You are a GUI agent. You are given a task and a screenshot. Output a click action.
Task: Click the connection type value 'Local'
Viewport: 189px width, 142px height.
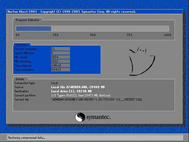[54, 83]
